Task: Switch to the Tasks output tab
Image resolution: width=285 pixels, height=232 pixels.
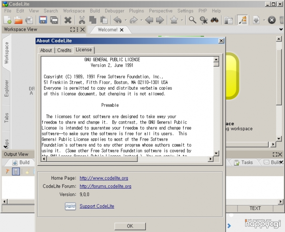Action: pyautogui.click(x=244, y=162)
